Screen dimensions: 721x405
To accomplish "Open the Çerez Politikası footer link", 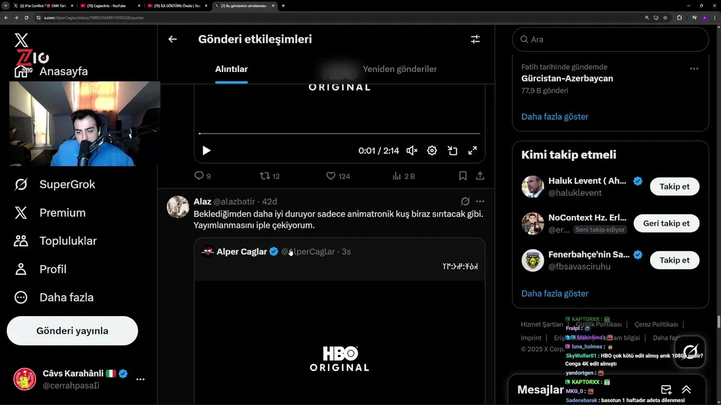I will click(x=656, y=325).
